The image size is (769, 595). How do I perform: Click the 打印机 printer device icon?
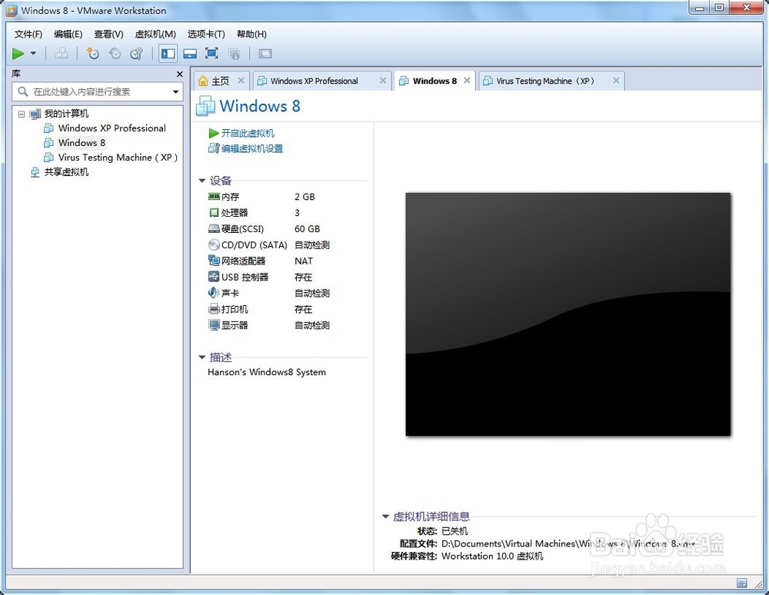[x=214, y=309]
